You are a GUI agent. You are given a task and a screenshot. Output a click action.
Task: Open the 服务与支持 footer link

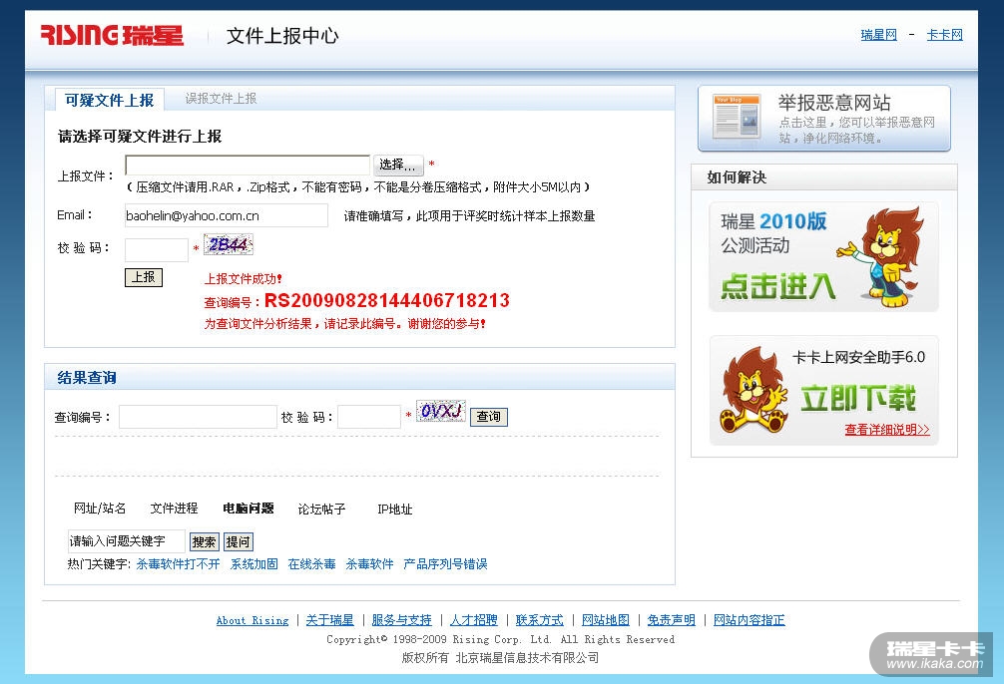(401, 620)
